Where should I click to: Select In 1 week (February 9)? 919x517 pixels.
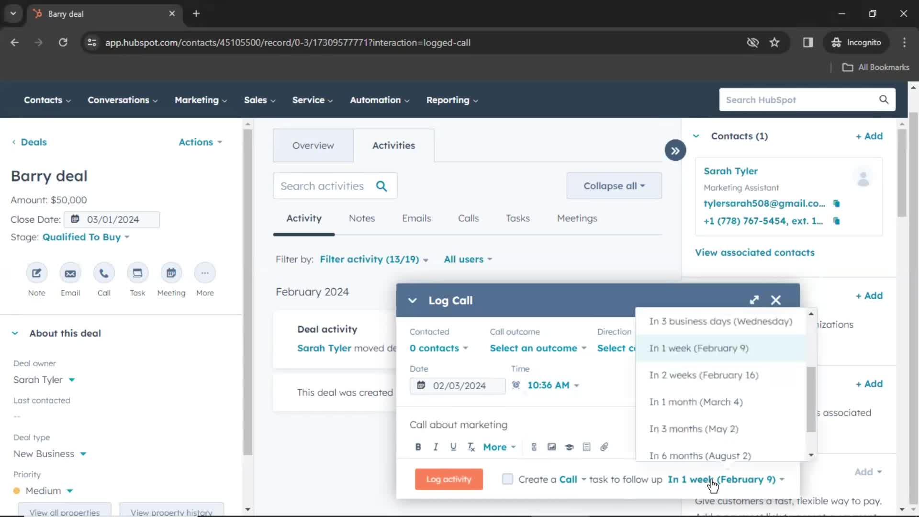point(721,348)
